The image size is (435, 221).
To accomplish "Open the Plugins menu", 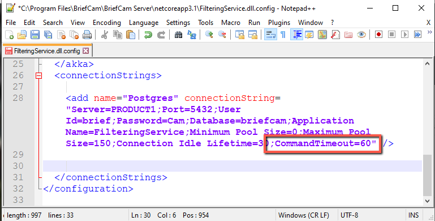I will point(279,23).
